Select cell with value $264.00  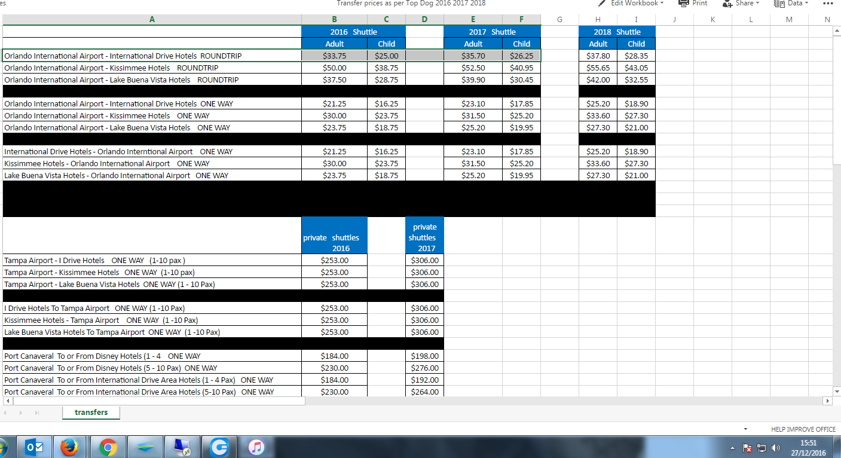[x=425, y=392]
